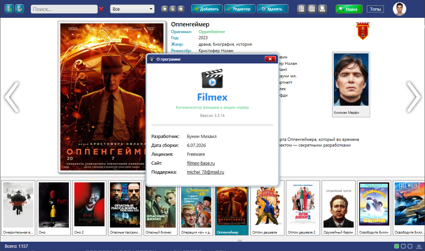Screen dimensions: 425x251
Task: Click the year value '2023'
Action: tap(203, 38)
